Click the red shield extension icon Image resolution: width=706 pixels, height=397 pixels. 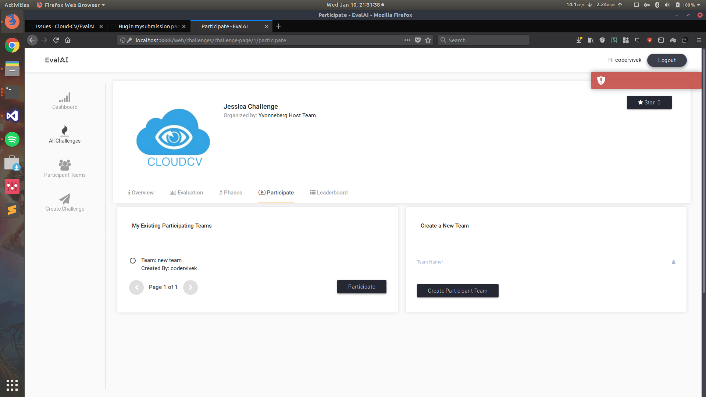649,40
